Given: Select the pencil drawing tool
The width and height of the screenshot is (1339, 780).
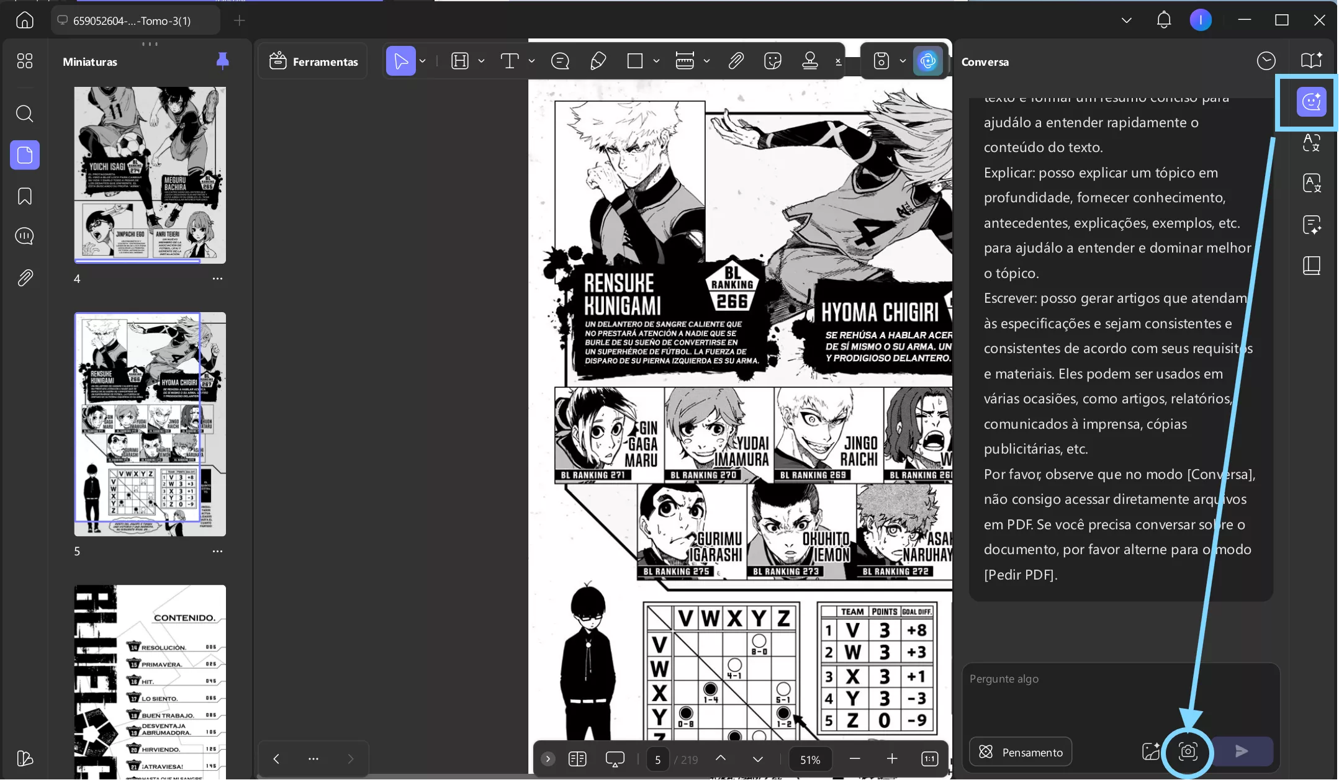Looking at the screenshot, I should point(598,61).
